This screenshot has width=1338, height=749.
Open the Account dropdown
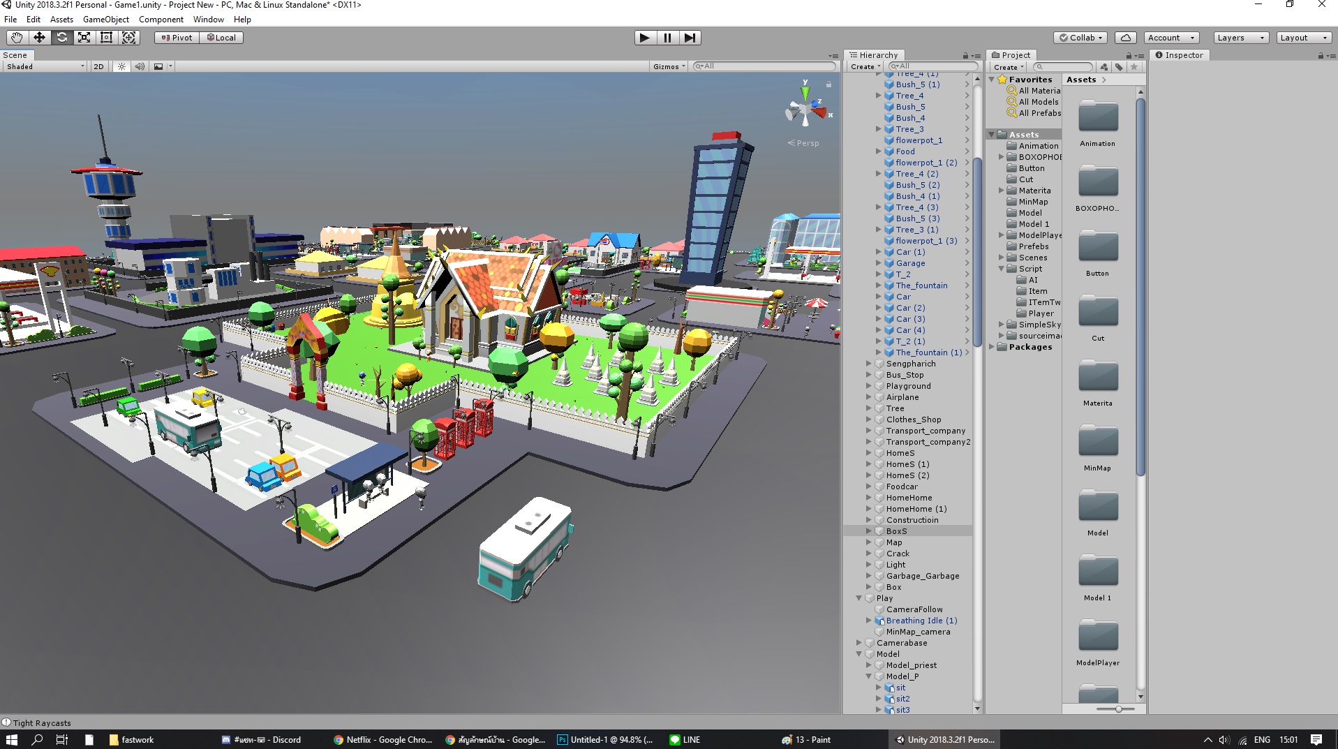pos(1171,38)
